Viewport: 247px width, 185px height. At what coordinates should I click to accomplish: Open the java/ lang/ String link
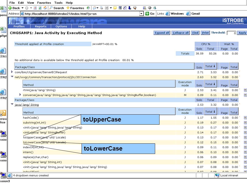pyautogui.click(x=27, y=105)
